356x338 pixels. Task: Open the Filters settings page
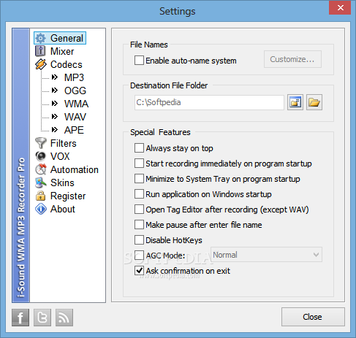coord(64,143)
